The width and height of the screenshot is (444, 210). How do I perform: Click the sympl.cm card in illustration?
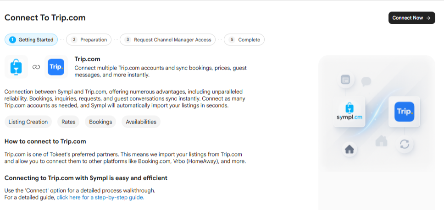[350, 112]
